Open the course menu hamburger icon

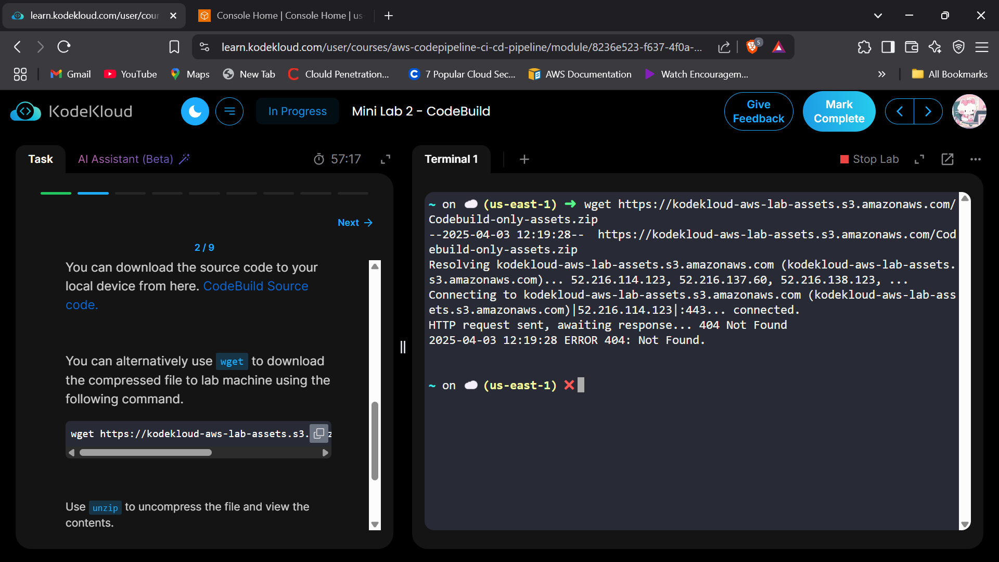(229, 111)
